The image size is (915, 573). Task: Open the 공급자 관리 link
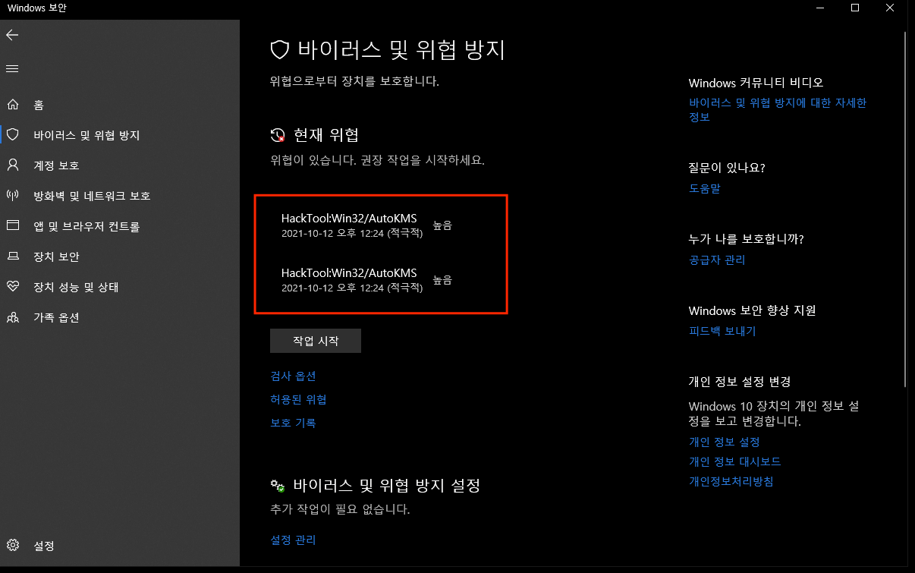coord(717,260)
